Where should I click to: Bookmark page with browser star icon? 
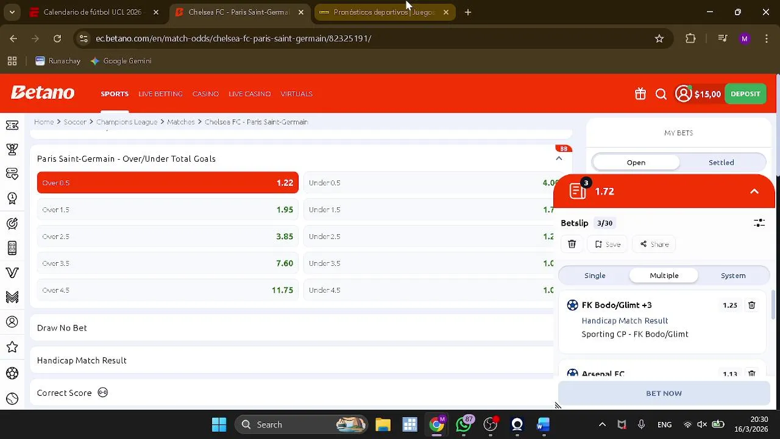[659, 38]
